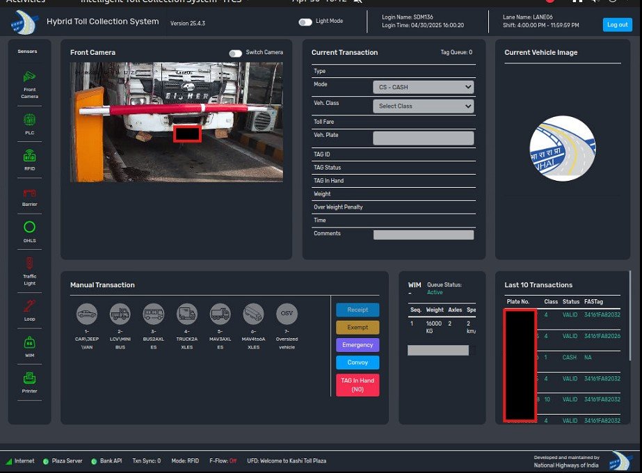
Task: Click the Traffic Light sensor icon
Action: coord(29,263)
